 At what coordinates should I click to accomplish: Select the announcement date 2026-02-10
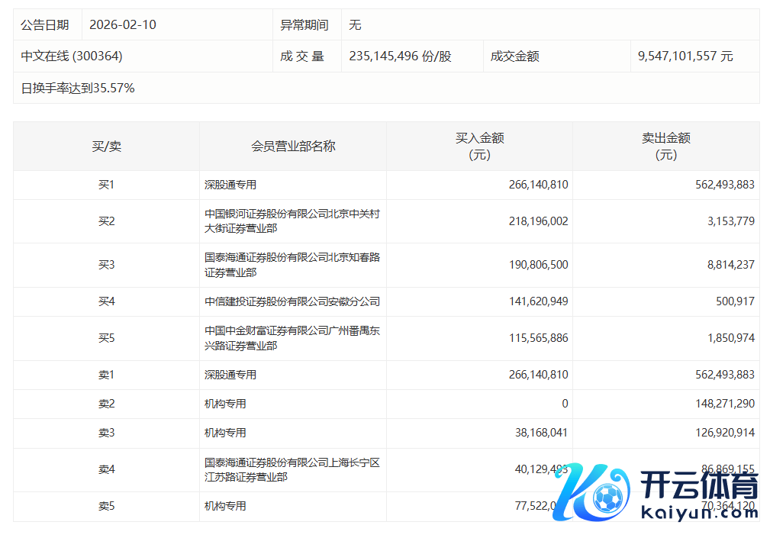pos(123,24)
